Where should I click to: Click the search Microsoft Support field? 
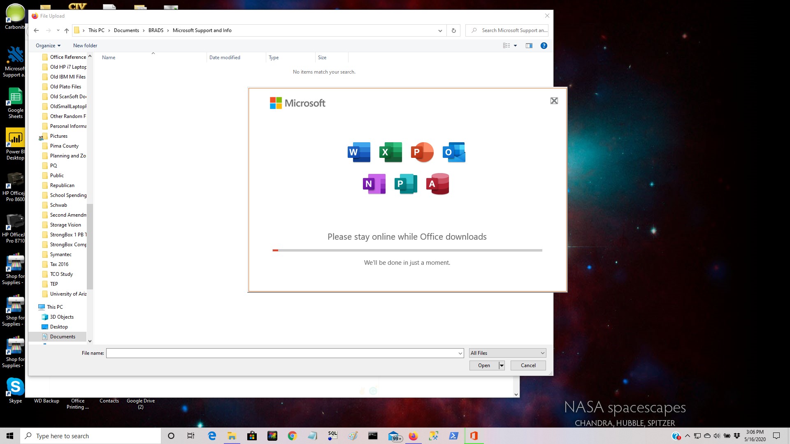[x=507, y=30]
